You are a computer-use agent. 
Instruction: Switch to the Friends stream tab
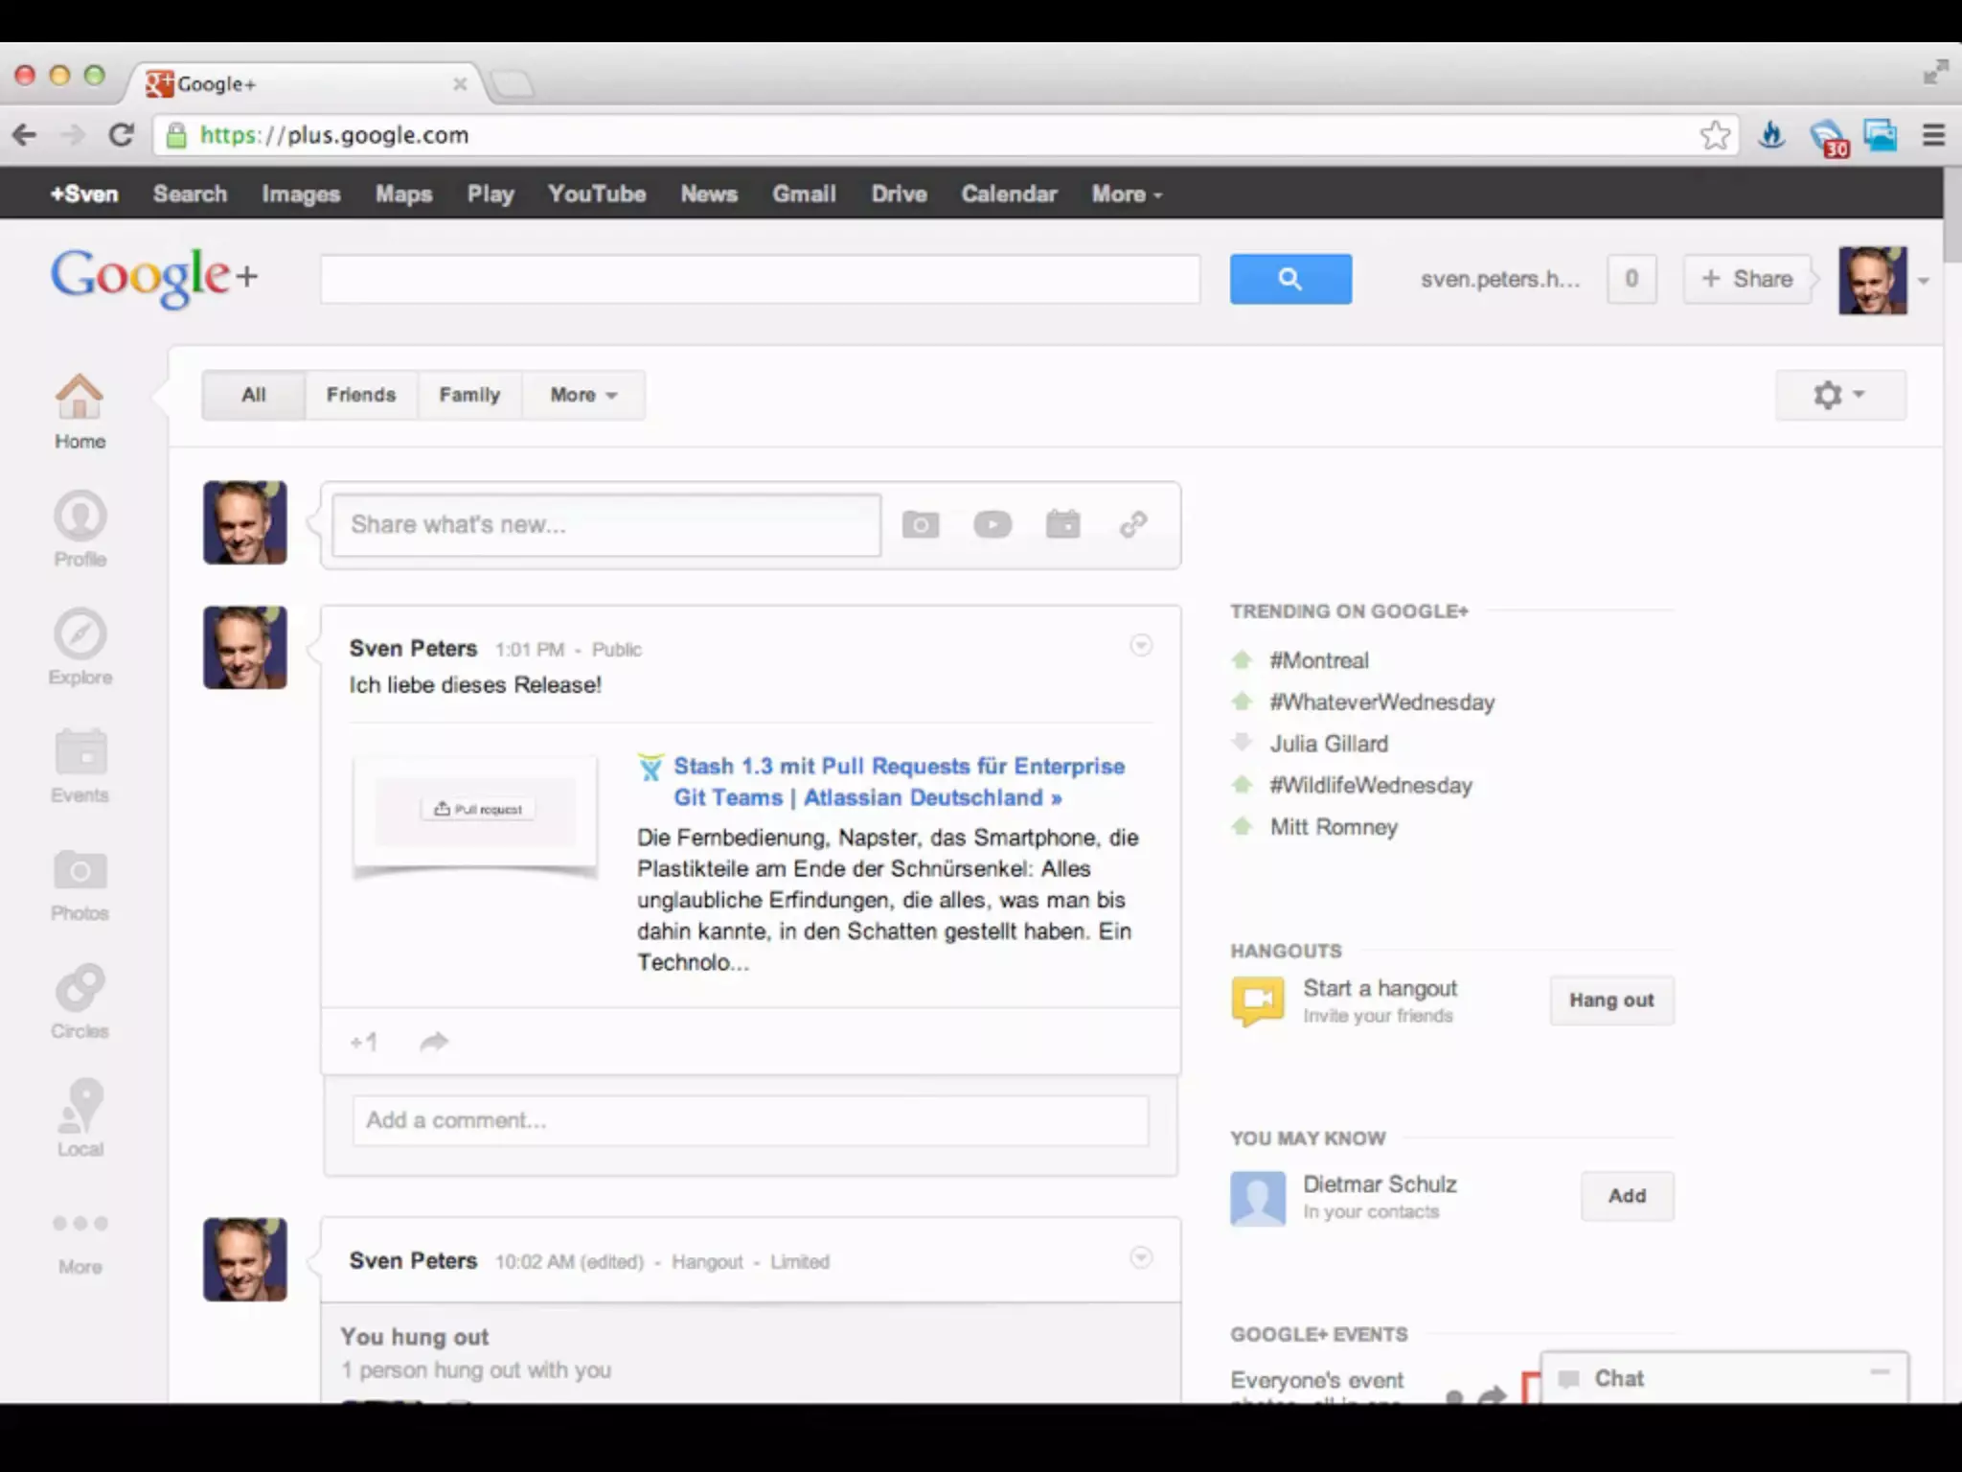[x=360, y=395]
